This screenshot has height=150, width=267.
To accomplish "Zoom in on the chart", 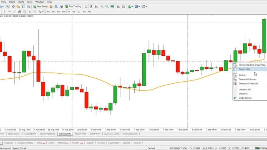I will [102, 7].
